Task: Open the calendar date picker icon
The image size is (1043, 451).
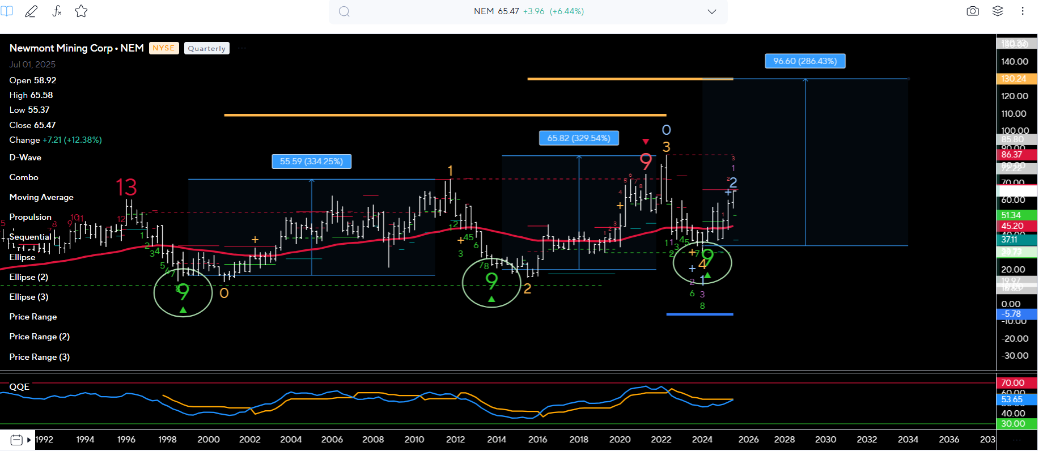Action: coord(16,440)
